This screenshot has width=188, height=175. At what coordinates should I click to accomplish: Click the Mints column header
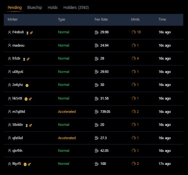click(135, 19)
